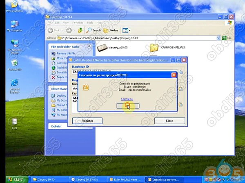Click the confirm button in thank-you dialog
The height and width of the screenshot is (183, 245).
pyautogui.click(x=128, y=106)
